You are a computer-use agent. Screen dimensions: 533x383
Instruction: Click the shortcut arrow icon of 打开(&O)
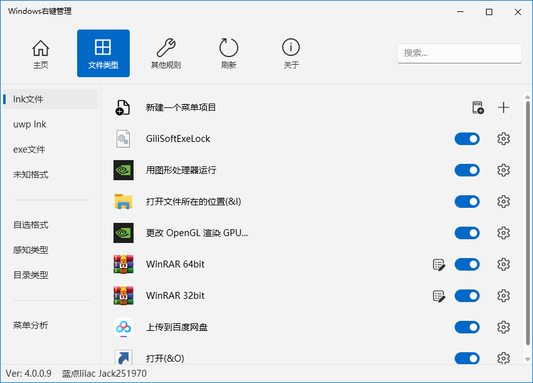pos(124,357)
